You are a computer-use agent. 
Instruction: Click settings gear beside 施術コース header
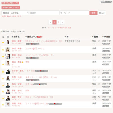42,37
